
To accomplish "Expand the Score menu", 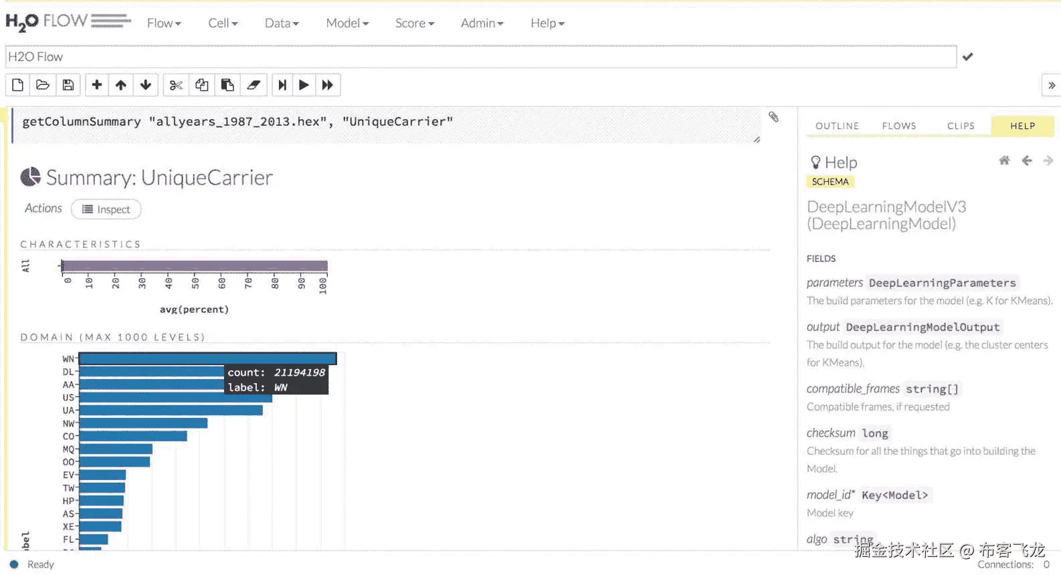I will coord(415,23).
